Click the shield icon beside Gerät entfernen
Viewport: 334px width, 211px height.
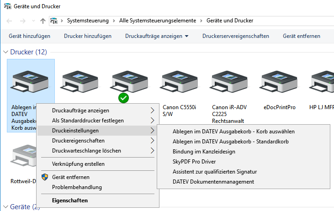point(45,177)
